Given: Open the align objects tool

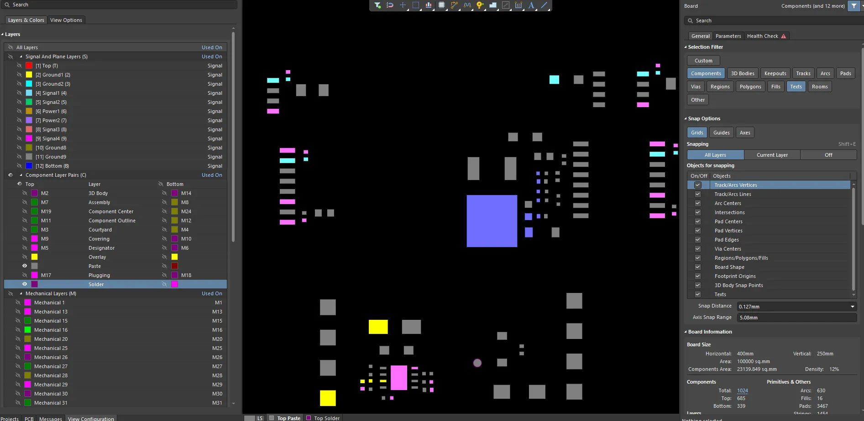Looking at the screenshot, I should (x=429, y=5).
